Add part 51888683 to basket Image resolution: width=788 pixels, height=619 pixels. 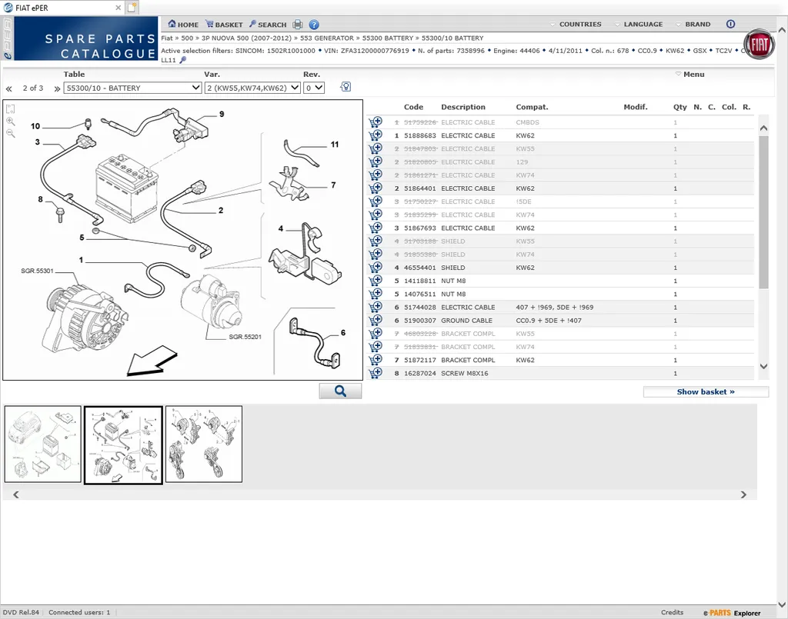376,135
